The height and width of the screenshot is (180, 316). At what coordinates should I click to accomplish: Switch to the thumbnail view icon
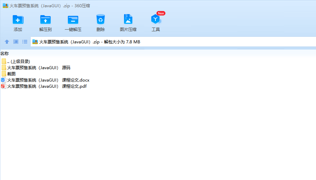click(16, 42)
